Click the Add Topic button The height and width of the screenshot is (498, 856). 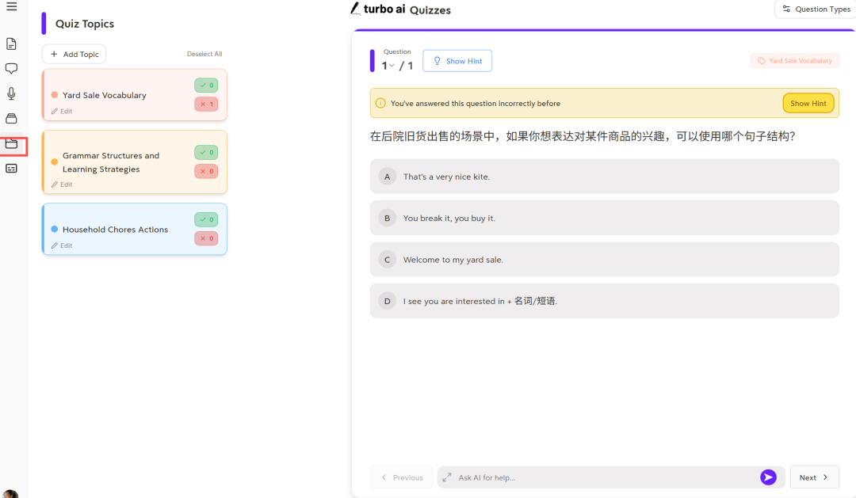[x=74, y=54]
